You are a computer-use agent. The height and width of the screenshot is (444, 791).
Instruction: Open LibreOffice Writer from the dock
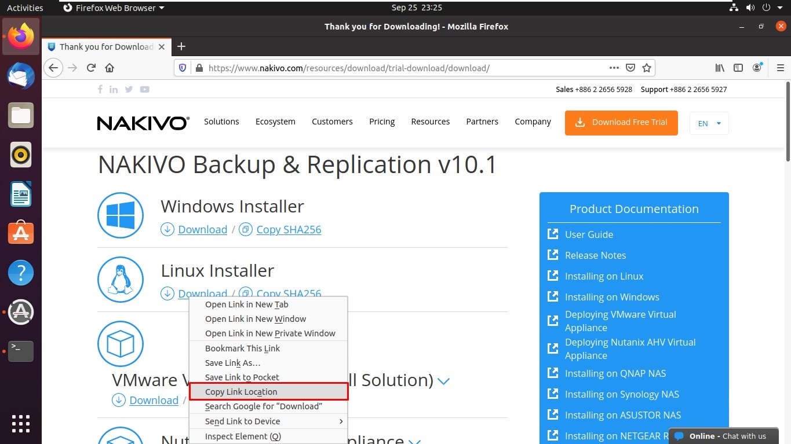(21, 194)
